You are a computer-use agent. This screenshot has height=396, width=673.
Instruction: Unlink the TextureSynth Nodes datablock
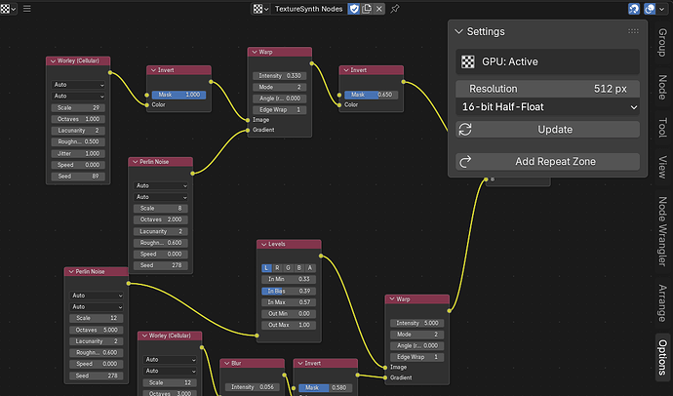point(379,9)
